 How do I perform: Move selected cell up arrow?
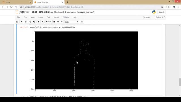pyautogui.click(x=38, y=22)
